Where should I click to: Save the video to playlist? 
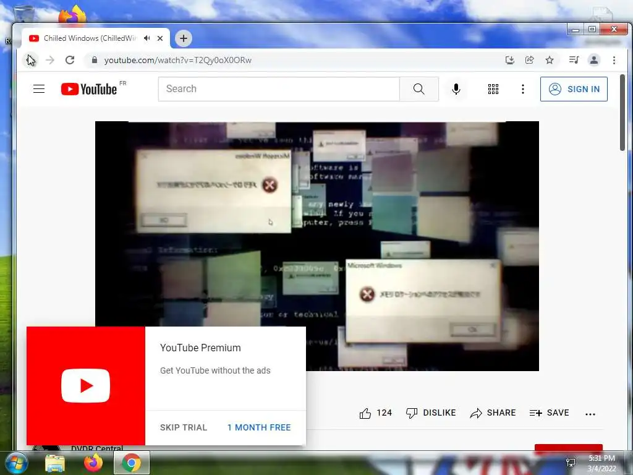tap(549, 413)
